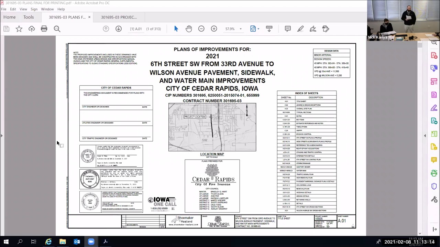
Task: Switch to the Home tab
Action: [x=10, y=17]
